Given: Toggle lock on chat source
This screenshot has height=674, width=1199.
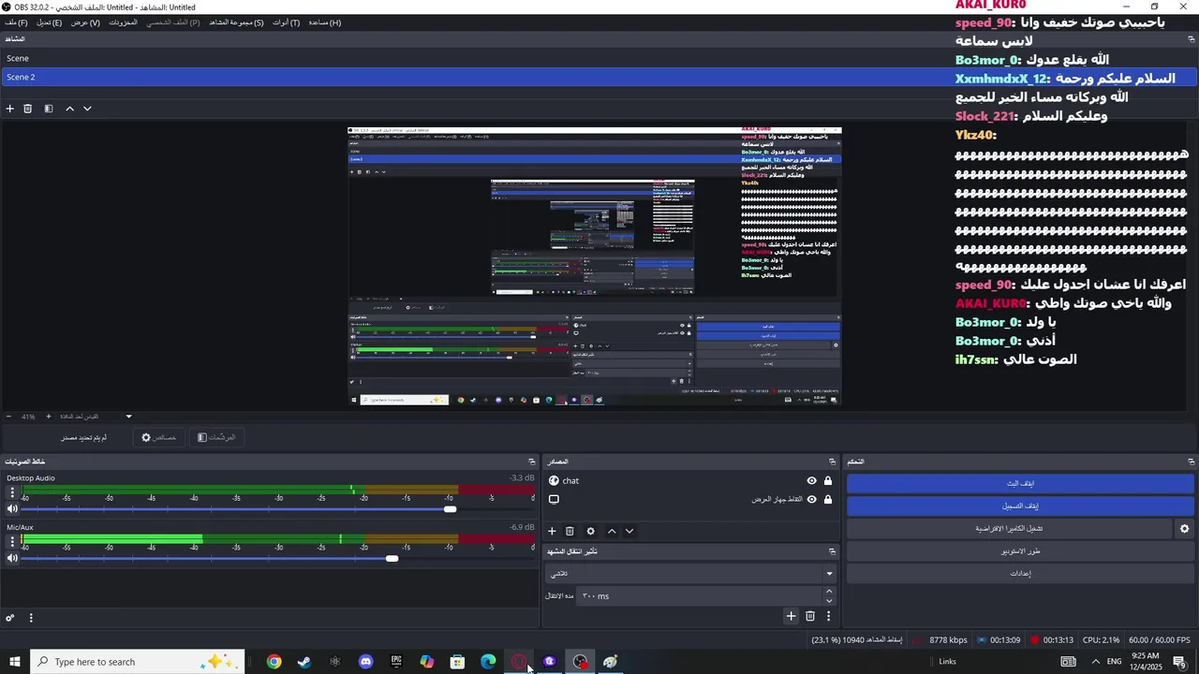Looking at the screenshot, I should [828, 481].
